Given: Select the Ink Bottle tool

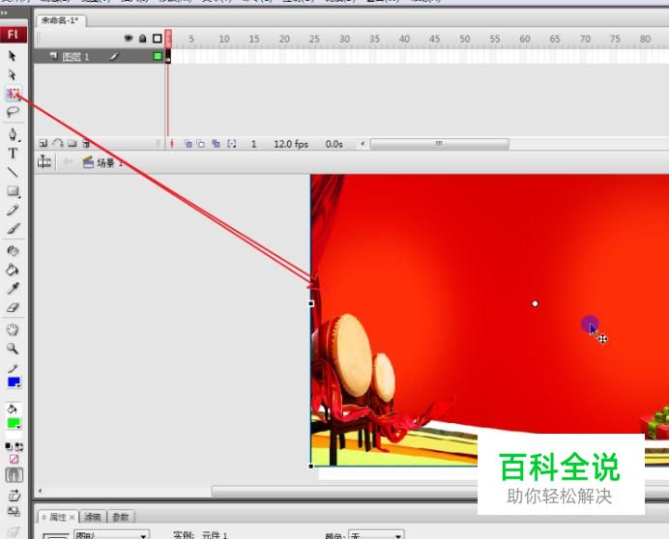Looking at the screenshot, I should click(13, 251).
